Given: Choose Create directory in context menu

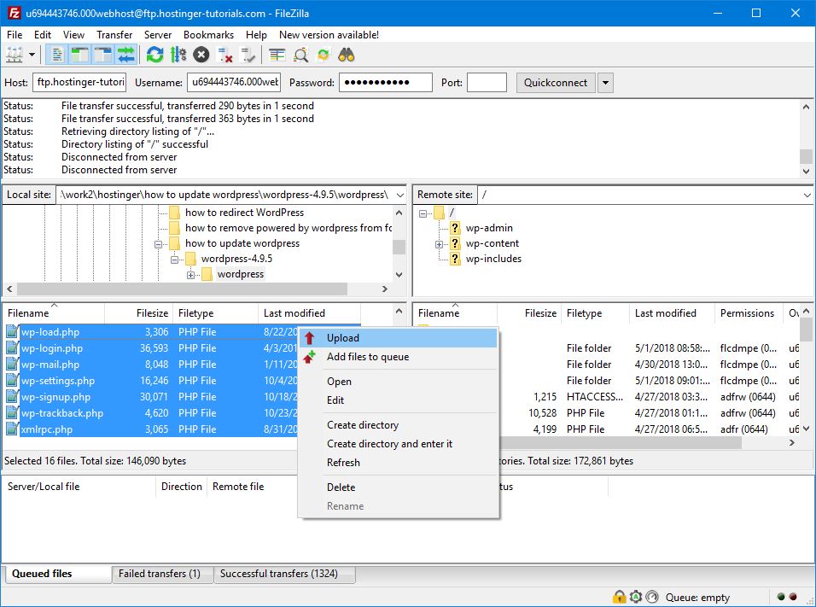Looking at the screenshot, I should [399, 425].
